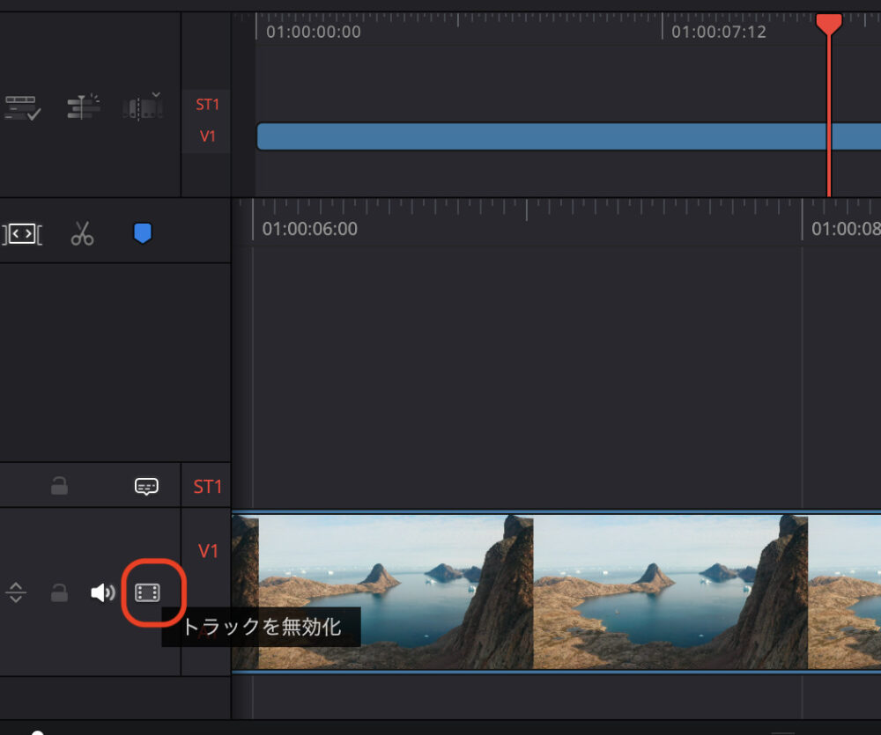Disable the V1 track via the filmstrip toggle

pyautogui.click(x=148, y=592)
